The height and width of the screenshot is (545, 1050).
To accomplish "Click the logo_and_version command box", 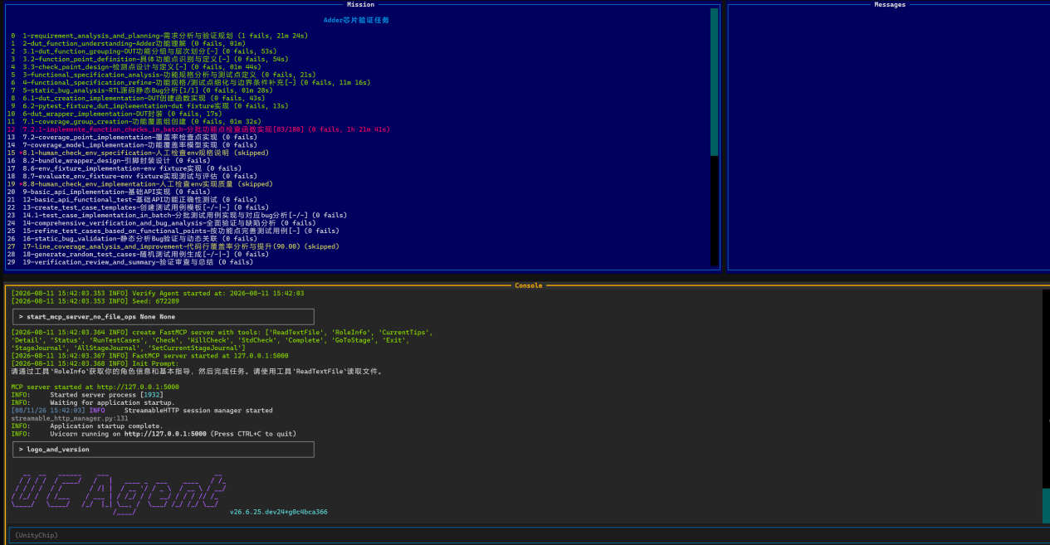I will click(x=164, y=450).
